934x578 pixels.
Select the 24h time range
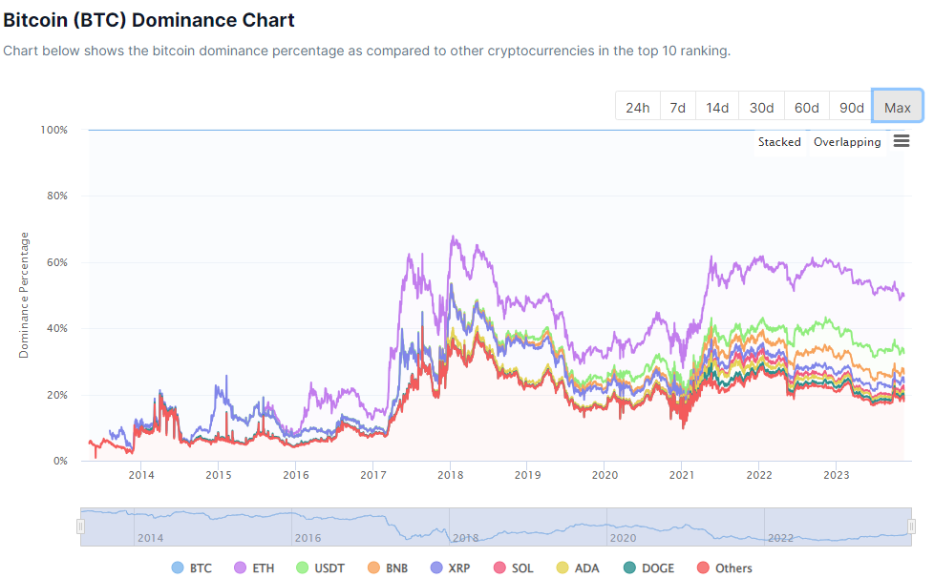click(x=637, y=107)
